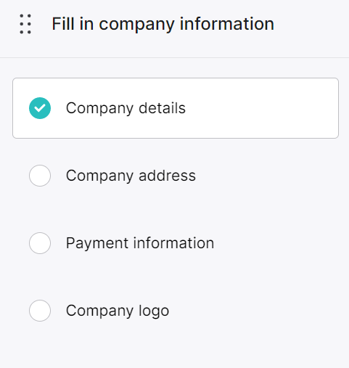Grab the dotted grip next to the title

click(25, 24)
